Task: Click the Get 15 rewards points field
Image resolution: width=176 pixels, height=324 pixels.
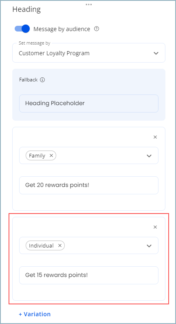Action: pyautogui.click(x=89, y=275)
